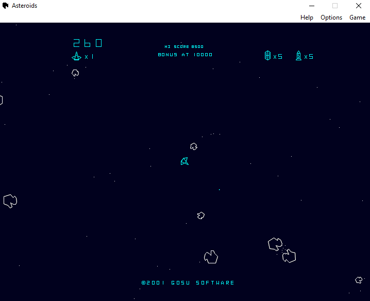Click the ©2001 GOSU SOFTWARE text

tap(188, 282)
